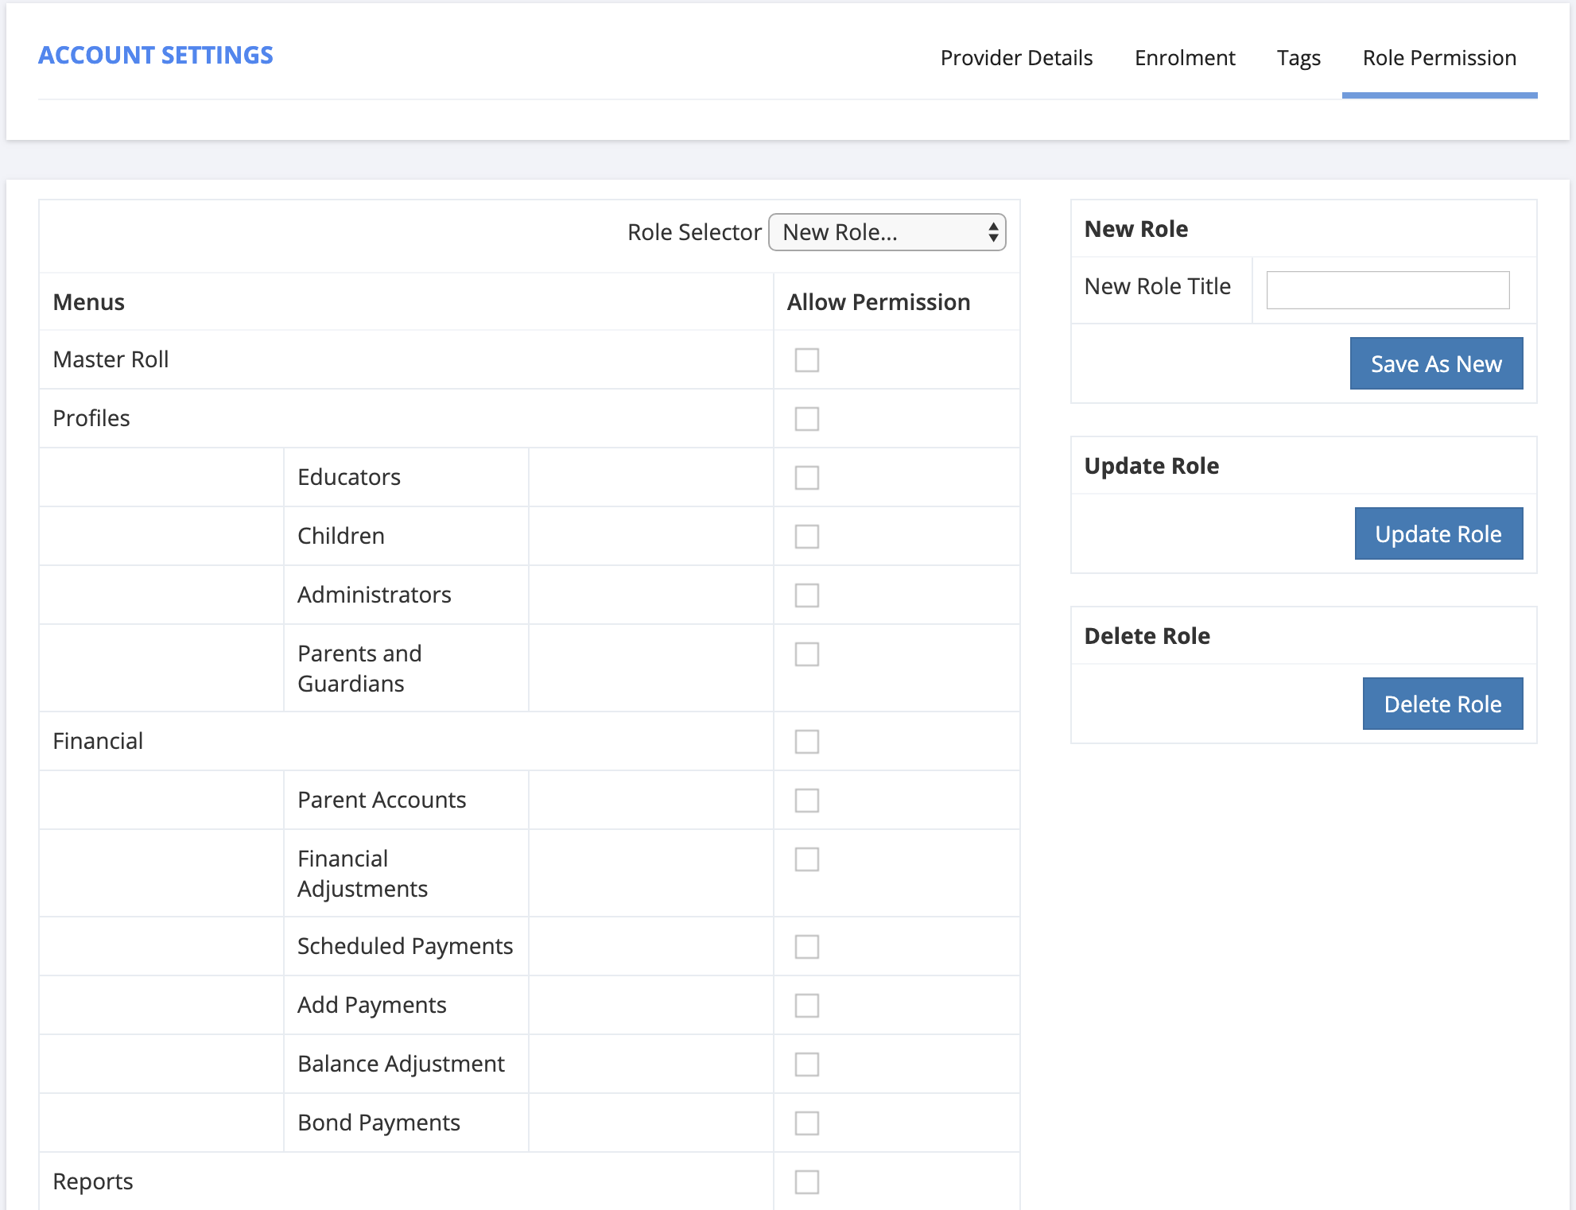Allow permission for Educators
This screenshot has height=1210, width=1576.
pos(806,478)
